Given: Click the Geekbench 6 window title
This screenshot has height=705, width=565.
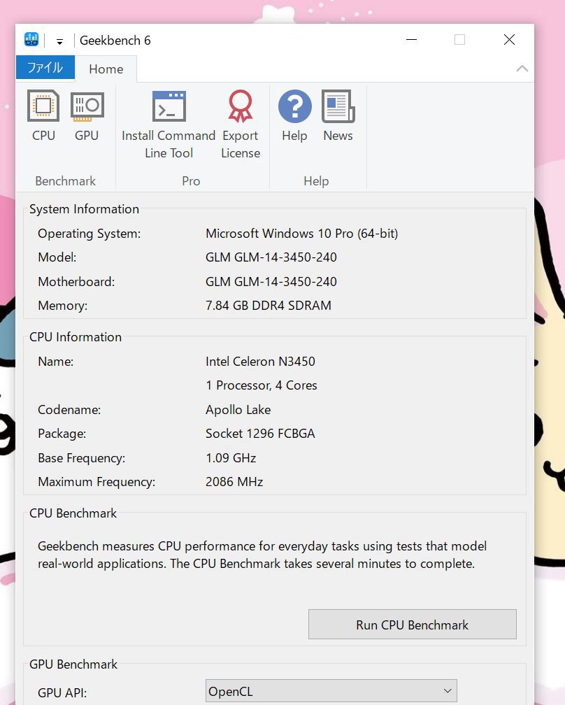Looking at the screenshot, I should click(115, 41).
